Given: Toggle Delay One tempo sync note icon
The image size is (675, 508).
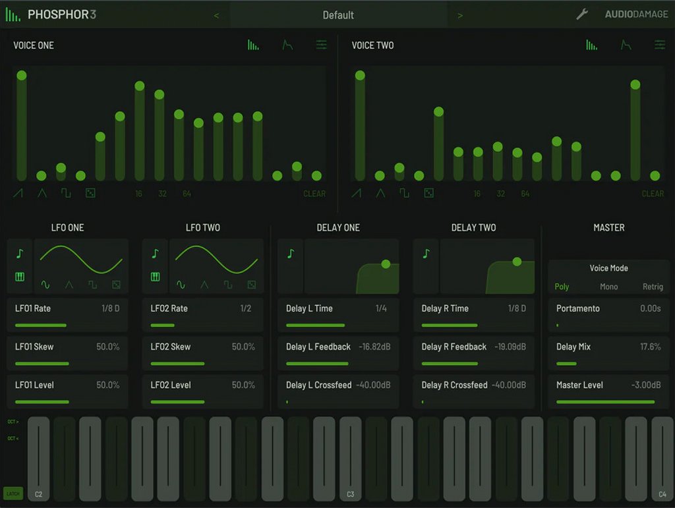Looking at the screenshot, I should (291, 254).
